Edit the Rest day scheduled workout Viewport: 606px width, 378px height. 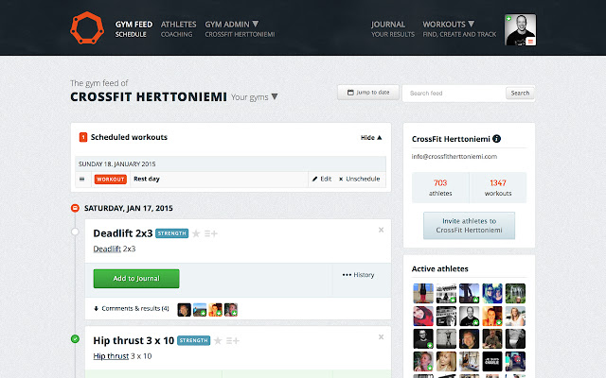pos(321,178)
